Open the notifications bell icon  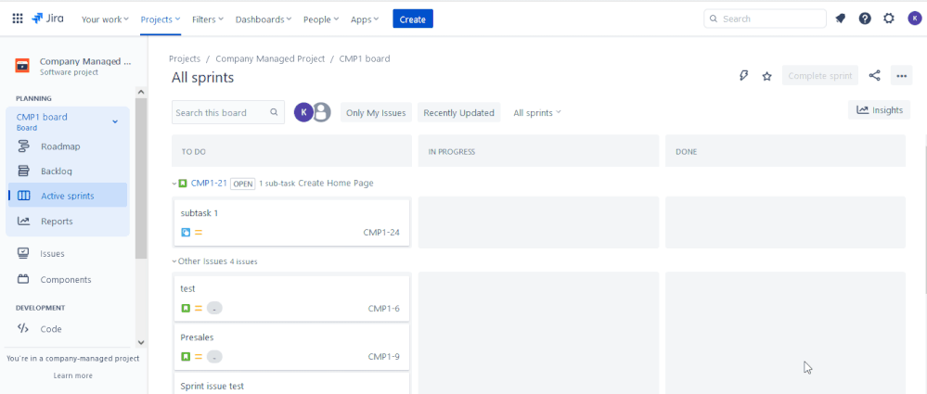[840, 19]
